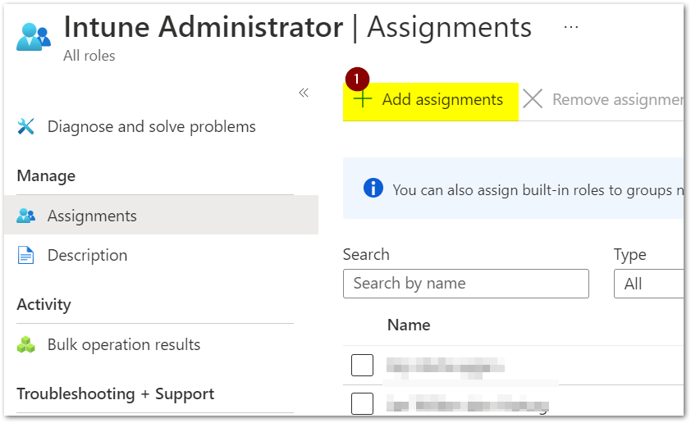Click the Bulk operation results cubes icon
This screenshot has width=691, height=423.
(25, 344)
